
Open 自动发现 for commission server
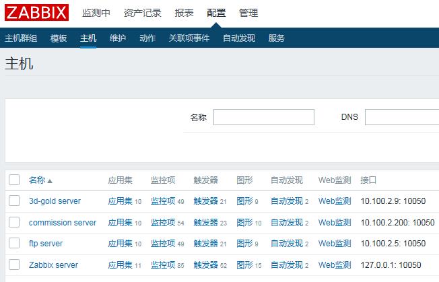point(287,223)
